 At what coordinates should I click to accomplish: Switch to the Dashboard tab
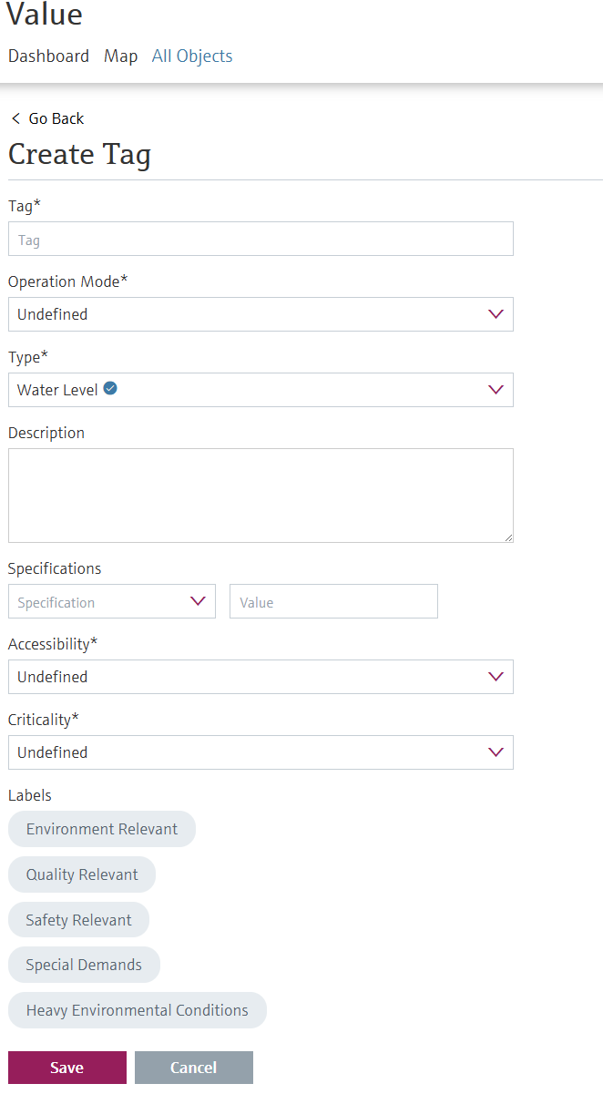tap(49, 56)
